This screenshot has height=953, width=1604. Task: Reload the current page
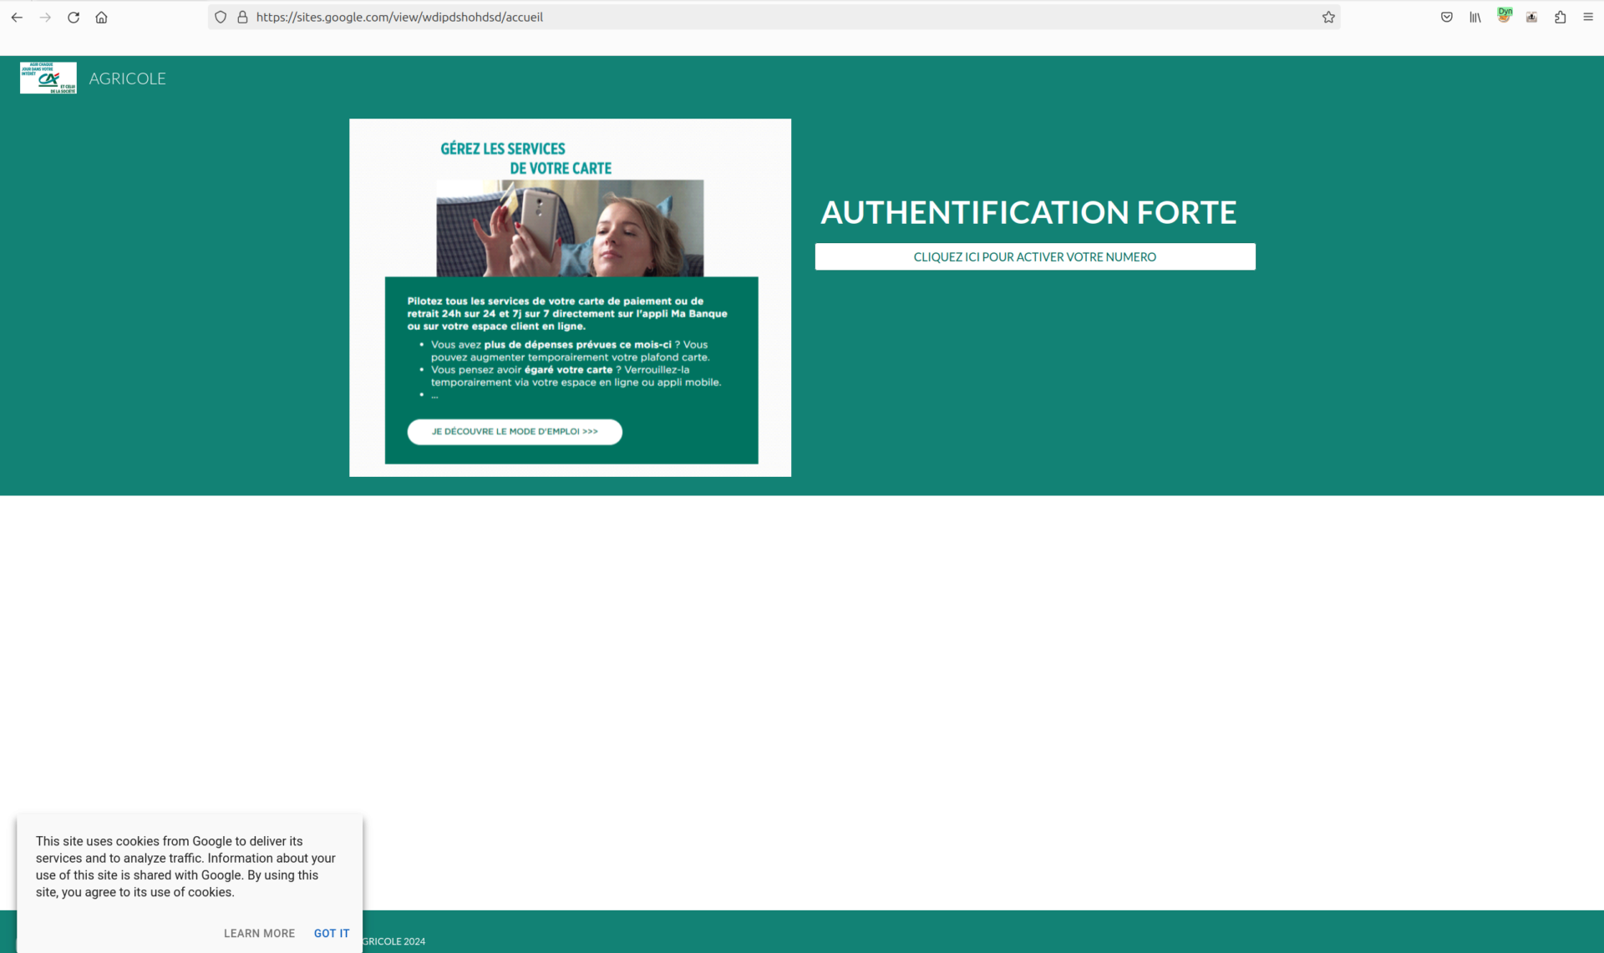[74, 17]
